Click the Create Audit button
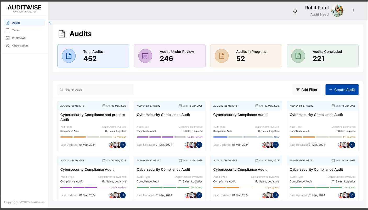The height and width of the screenshot is (210, 368). 342,90
